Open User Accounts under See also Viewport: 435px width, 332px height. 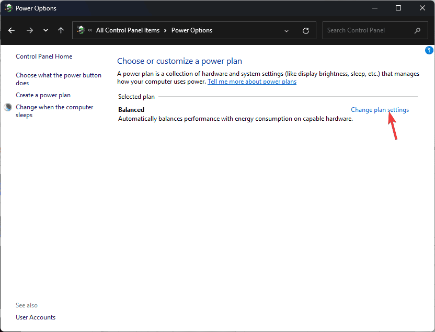(36, 317)
